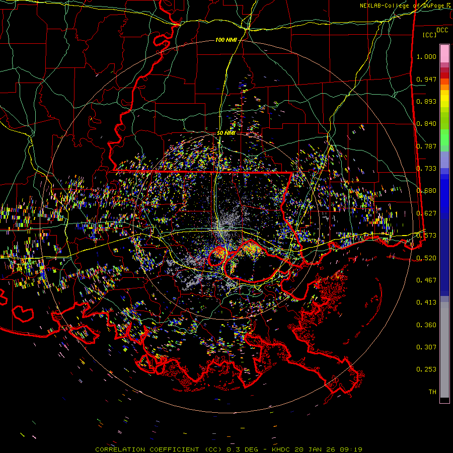This screenshot has width=453, height=453.
Task: Click the 0.840 legend value
Action: point(426,124)
